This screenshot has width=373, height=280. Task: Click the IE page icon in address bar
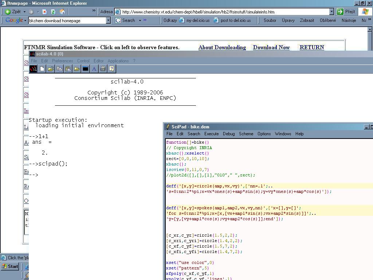[118, 12]
